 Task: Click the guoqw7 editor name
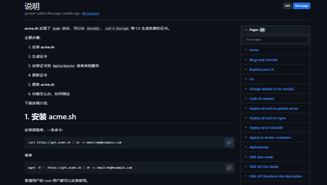click(31, 14)
